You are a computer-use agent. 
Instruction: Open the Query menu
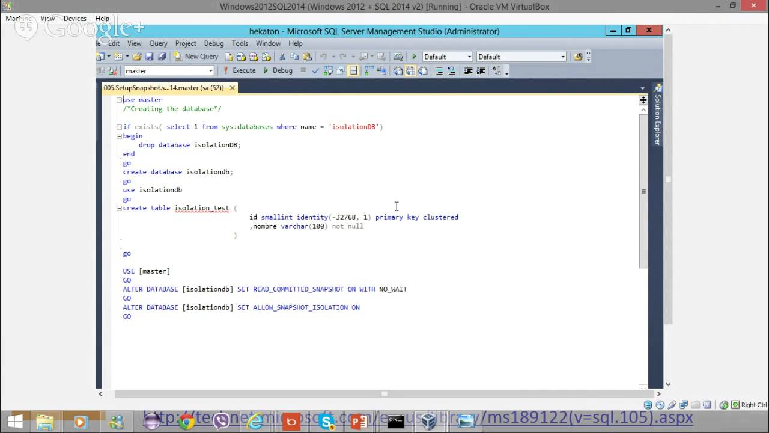pyautogui.click(x=159, y=43)
